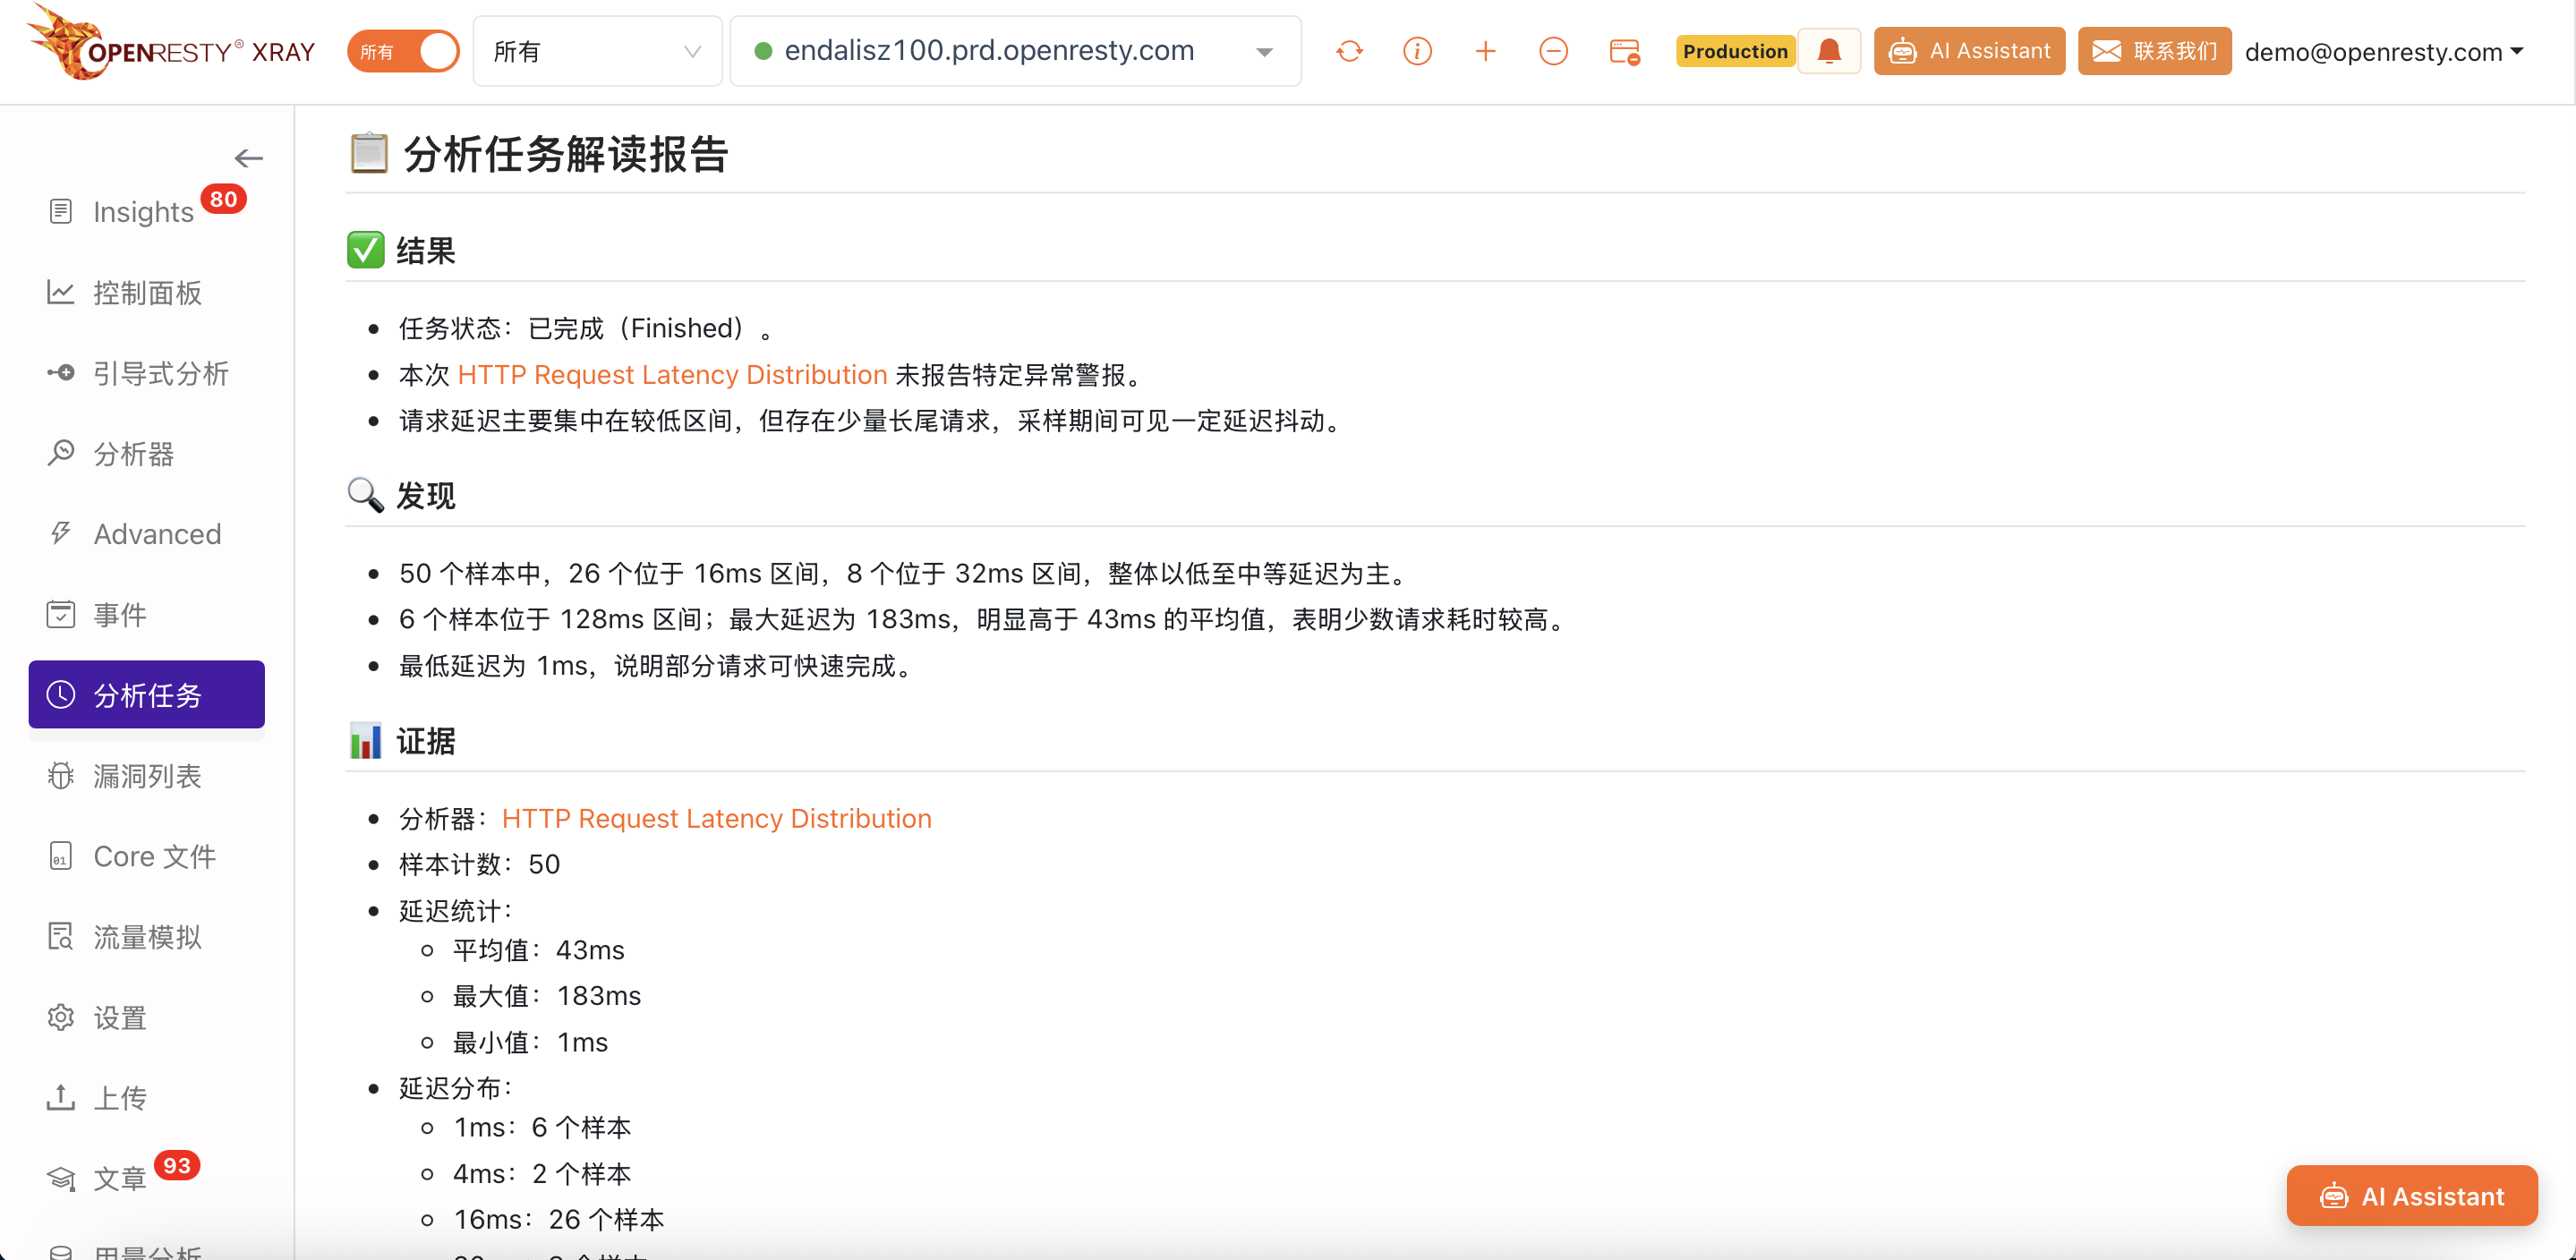This screenshot has height=1260, width=2576.
Task: Click the 事件 calendar icon
Action: pyautogui.click(x=61, y=614)
